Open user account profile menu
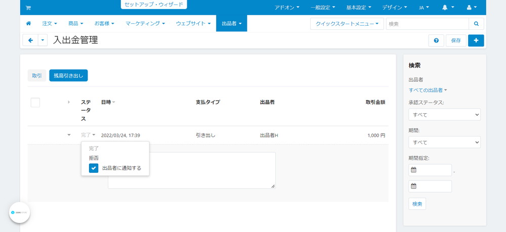The height and width of the screenshot is (232, 506). [x=472, y=8]
